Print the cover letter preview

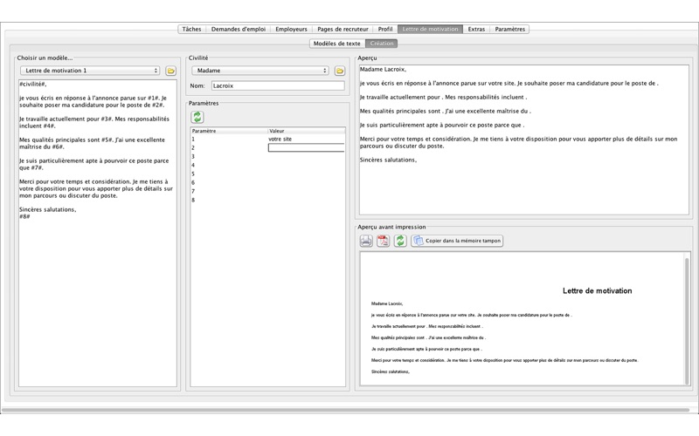pyautogui.click(x=366, y=241)
